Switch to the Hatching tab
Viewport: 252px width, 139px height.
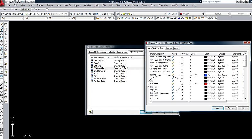[x=169, y=48]
